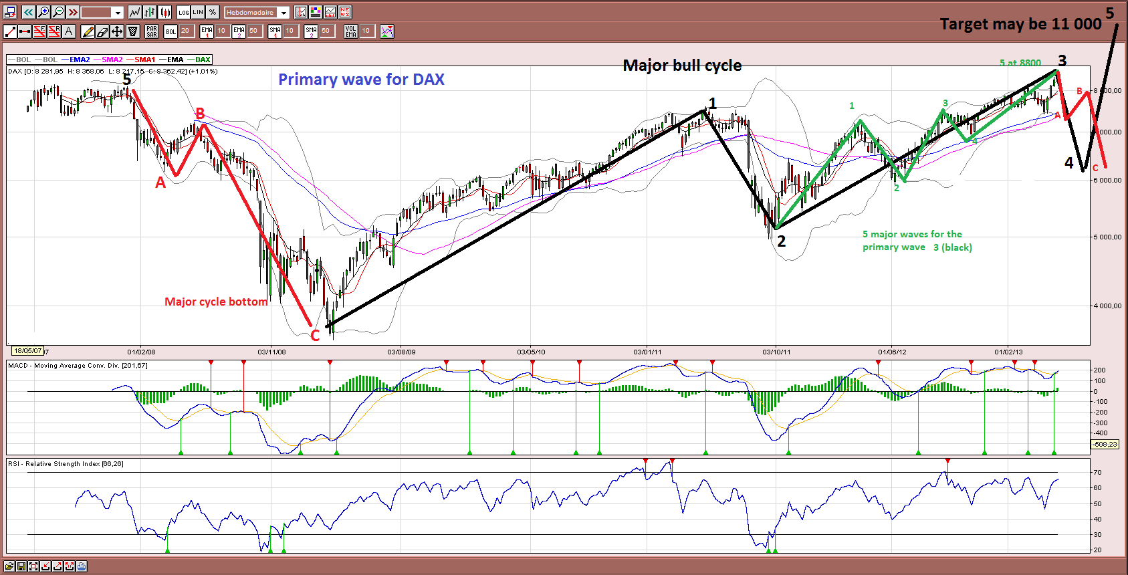Open the color settings palette icon
The height and width of the screenshot is (575, 1128).
[315, 12]
